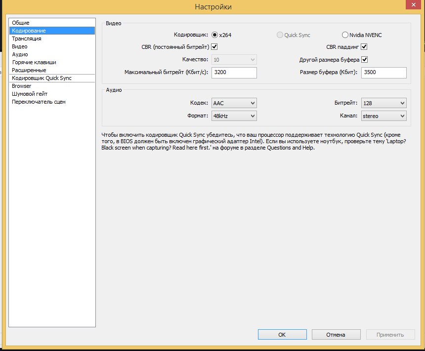This screenshot has height=351, width=425.
Task: Switch to the Трансляция settings section
Action: [27, 39]
